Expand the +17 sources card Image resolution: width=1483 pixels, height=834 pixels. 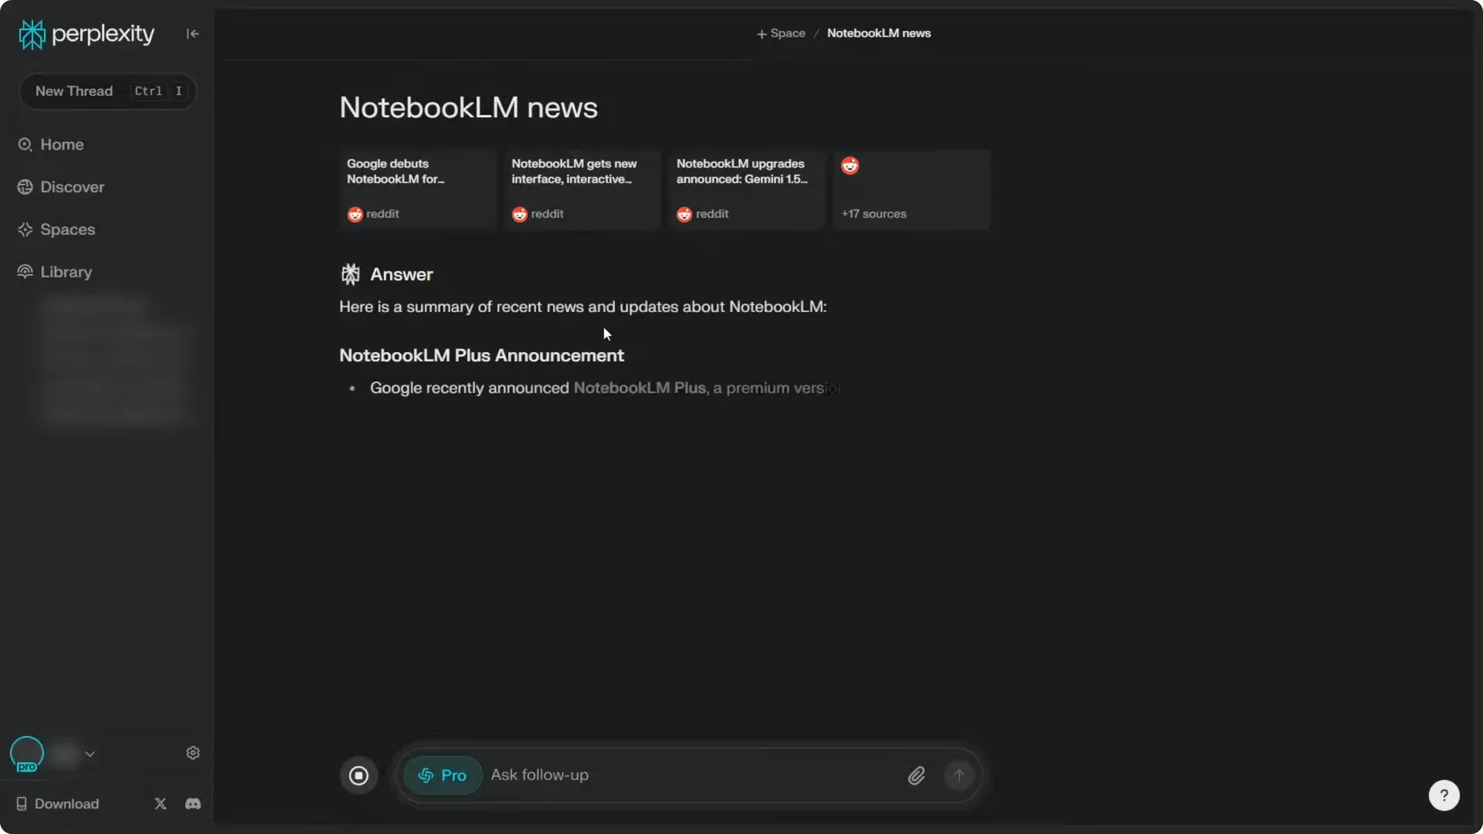(911, 189)
